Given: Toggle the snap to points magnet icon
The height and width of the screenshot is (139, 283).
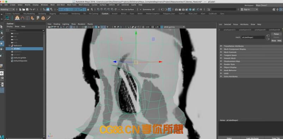Looking at the screenshot, I should pyautogui.click(x=105, y=10).
